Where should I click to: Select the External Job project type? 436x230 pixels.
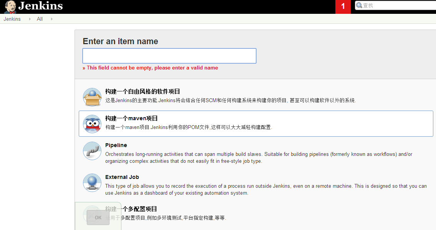coord(122,177)
